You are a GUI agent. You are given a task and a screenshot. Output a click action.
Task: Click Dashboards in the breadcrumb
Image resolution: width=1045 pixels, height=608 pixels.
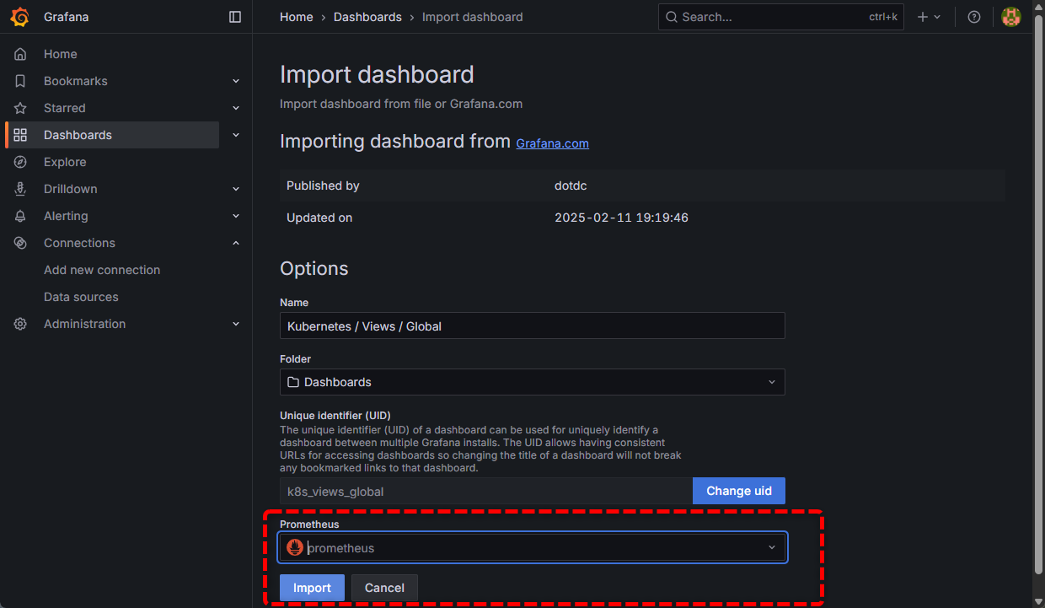(367, 17)
